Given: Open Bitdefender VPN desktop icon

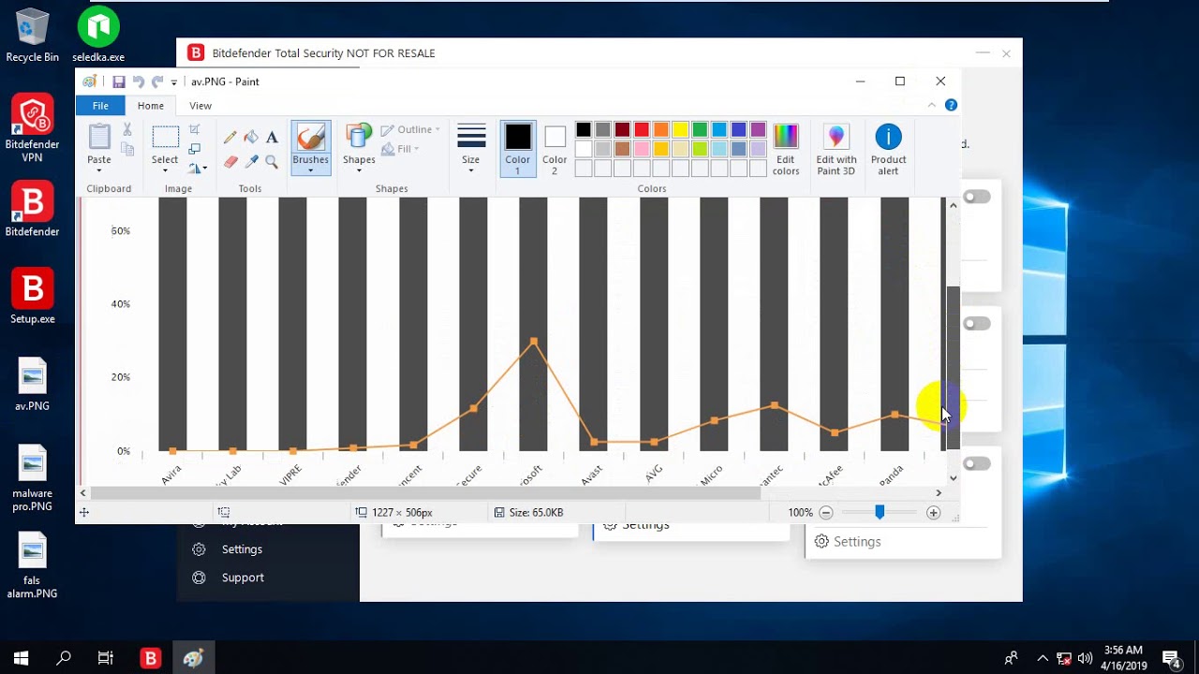Looking at the screenshot, I should [x=33, y=128].
